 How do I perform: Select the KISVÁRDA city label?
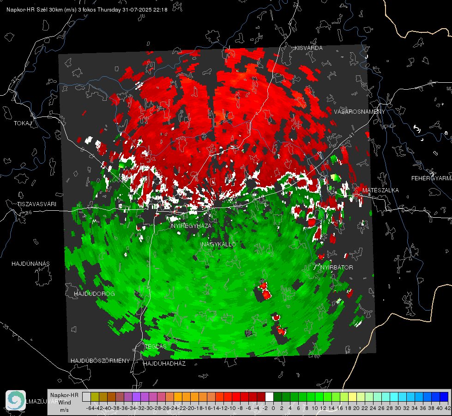[308, 48]
